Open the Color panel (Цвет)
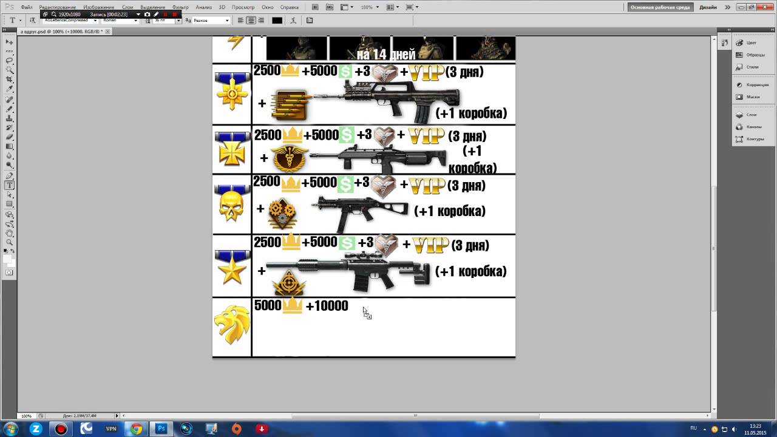777x437 pixels. point(753,42)
